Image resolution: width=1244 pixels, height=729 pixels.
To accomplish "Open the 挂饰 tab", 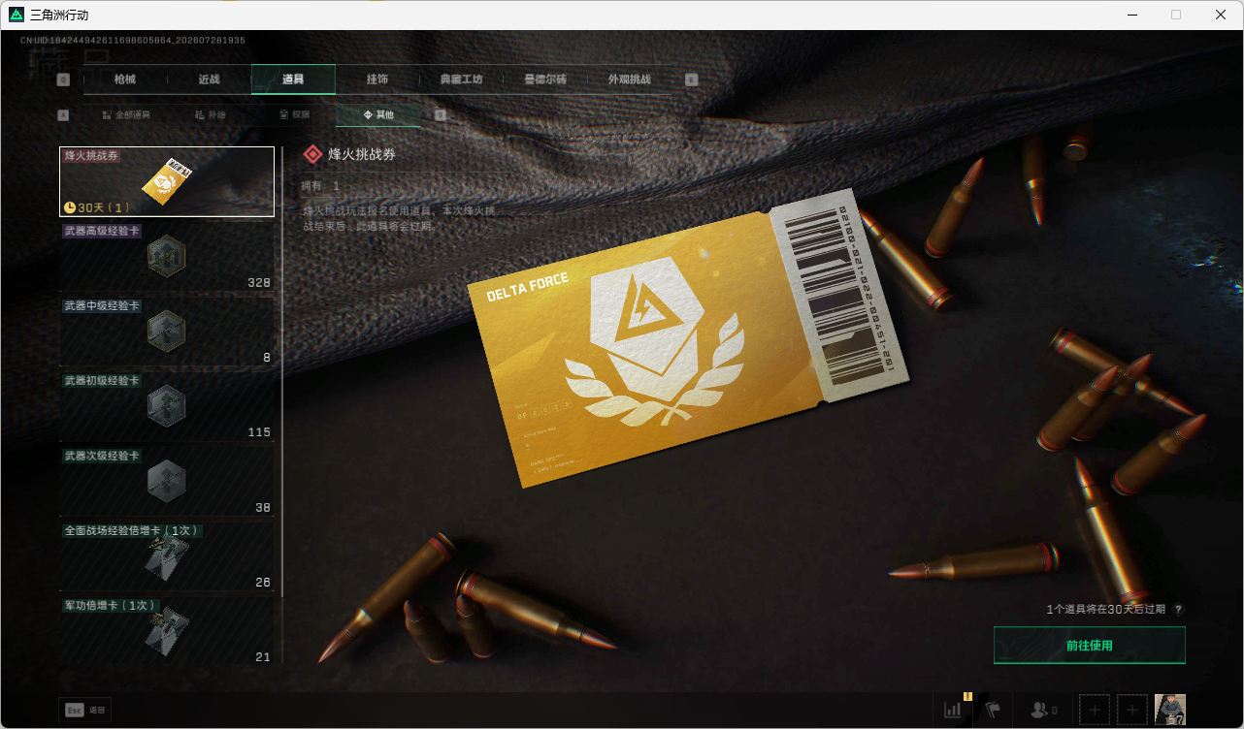I will pos(376,79).
